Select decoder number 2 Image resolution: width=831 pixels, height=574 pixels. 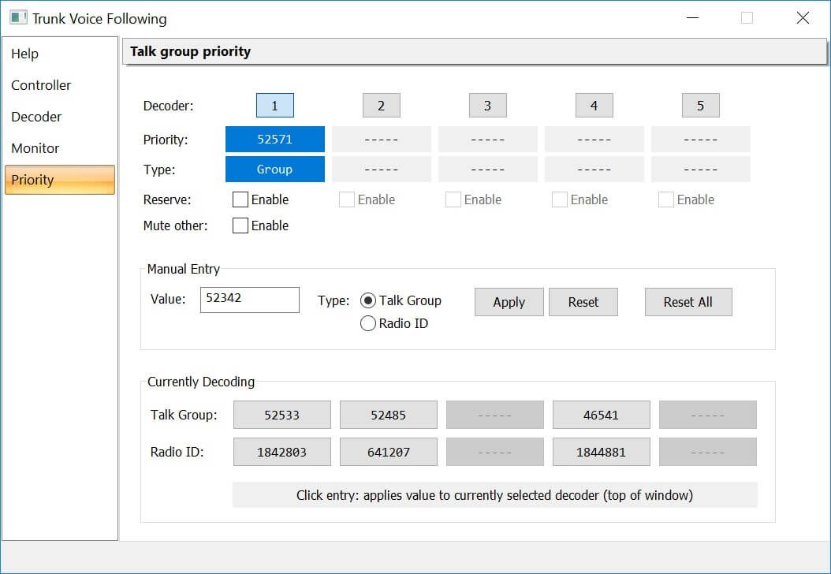coord(381,106)
